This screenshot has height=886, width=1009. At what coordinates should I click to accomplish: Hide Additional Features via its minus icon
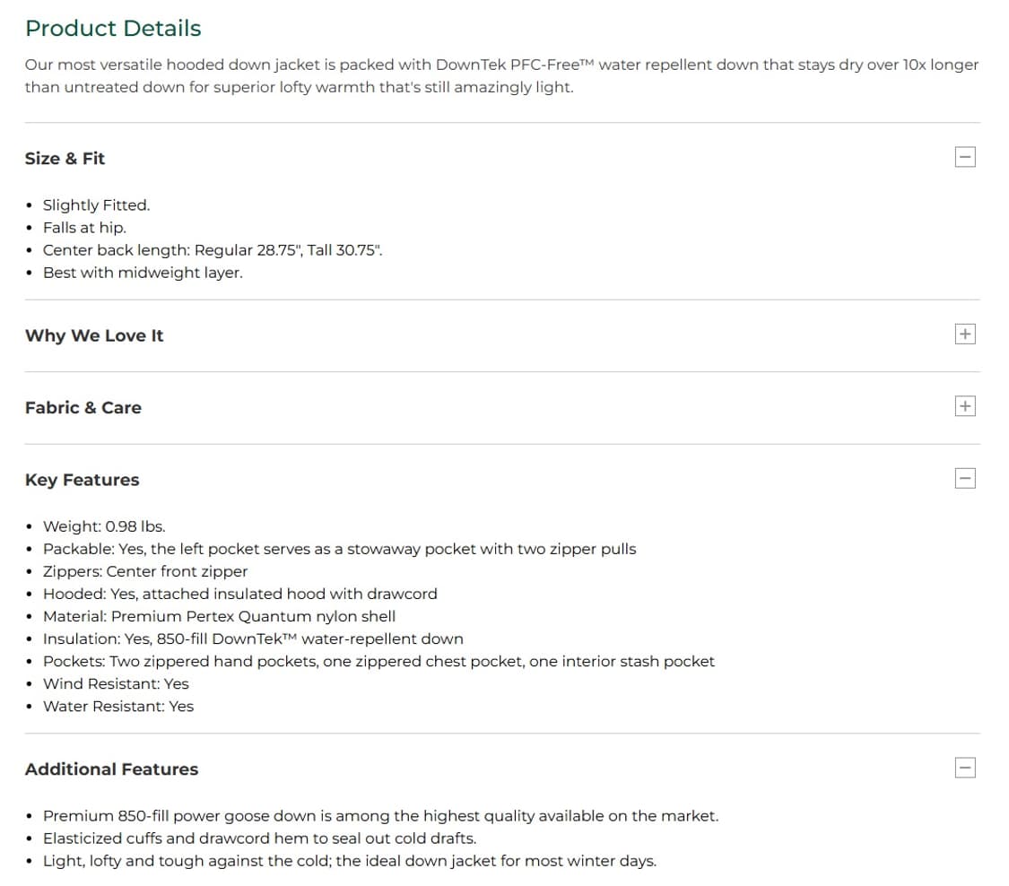point(965,768)
